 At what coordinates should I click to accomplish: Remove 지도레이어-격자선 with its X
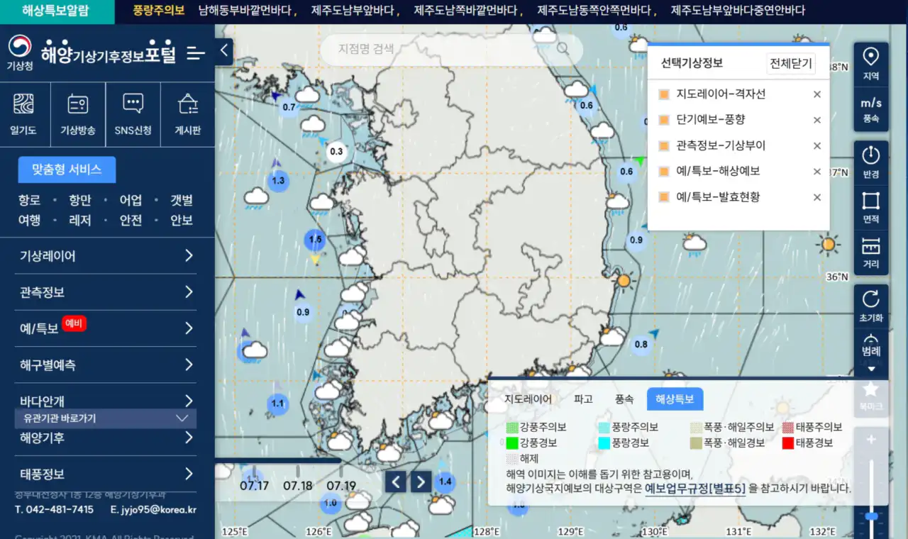point(816,94)
